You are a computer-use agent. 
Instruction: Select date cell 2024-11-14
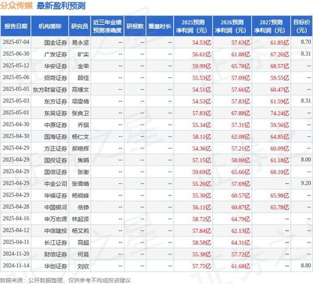pos(16,266)
